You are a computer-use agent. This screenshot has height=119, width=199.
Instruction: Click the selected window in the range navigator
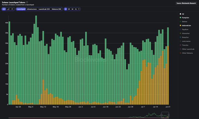pyautogui.click(x=165, y=116)
